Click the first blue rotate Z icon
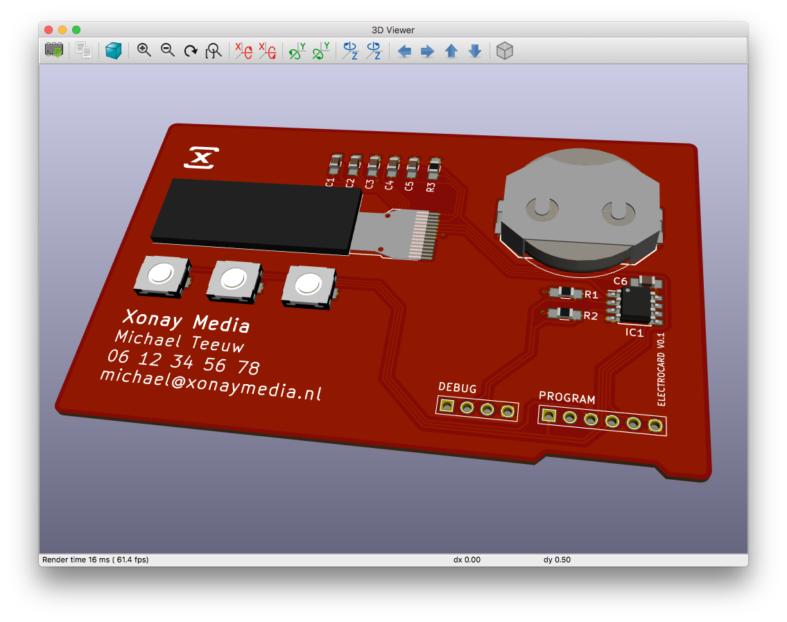 pyautogui.click(x=350, y=51)
